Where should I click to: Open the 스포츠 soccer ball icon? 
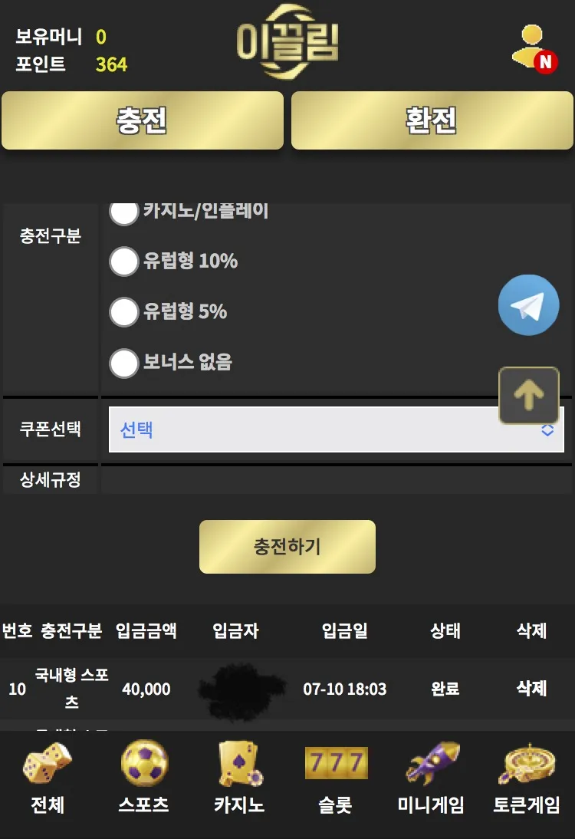[144, 762]
